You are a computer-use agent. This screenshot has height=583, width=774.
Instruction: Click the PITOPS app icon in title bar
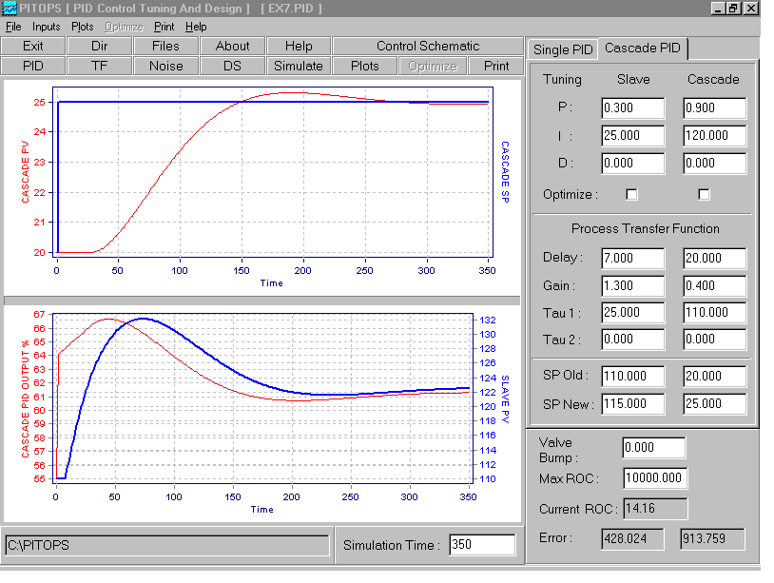pyautogui.click(x=10, y=9)
